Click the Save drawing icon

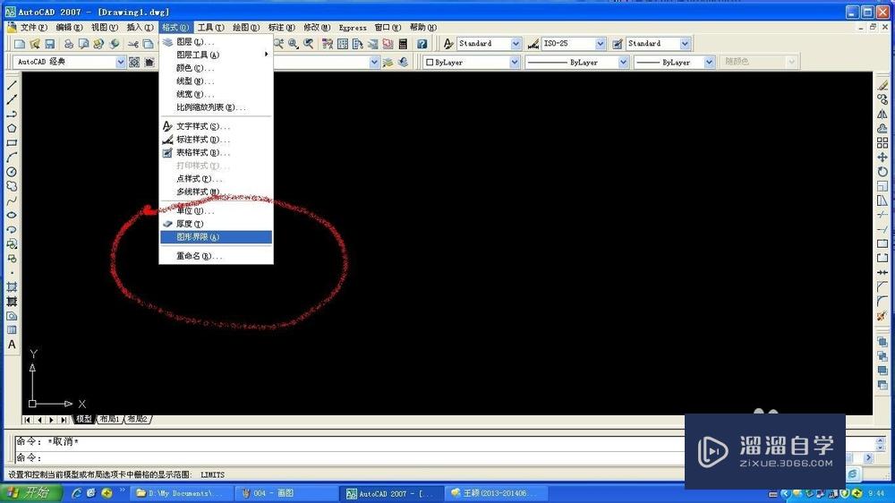point(49,44)
